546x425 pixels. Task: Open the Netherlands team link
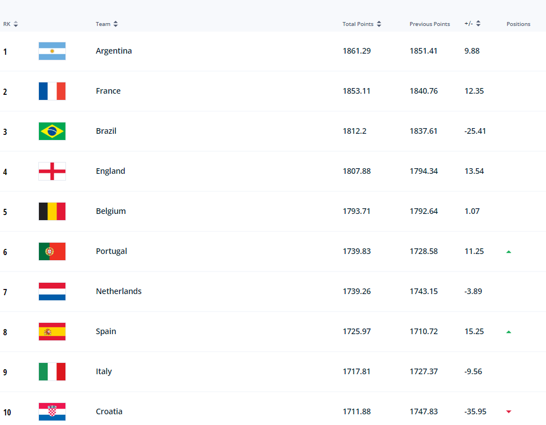click(x=118, y=292)
